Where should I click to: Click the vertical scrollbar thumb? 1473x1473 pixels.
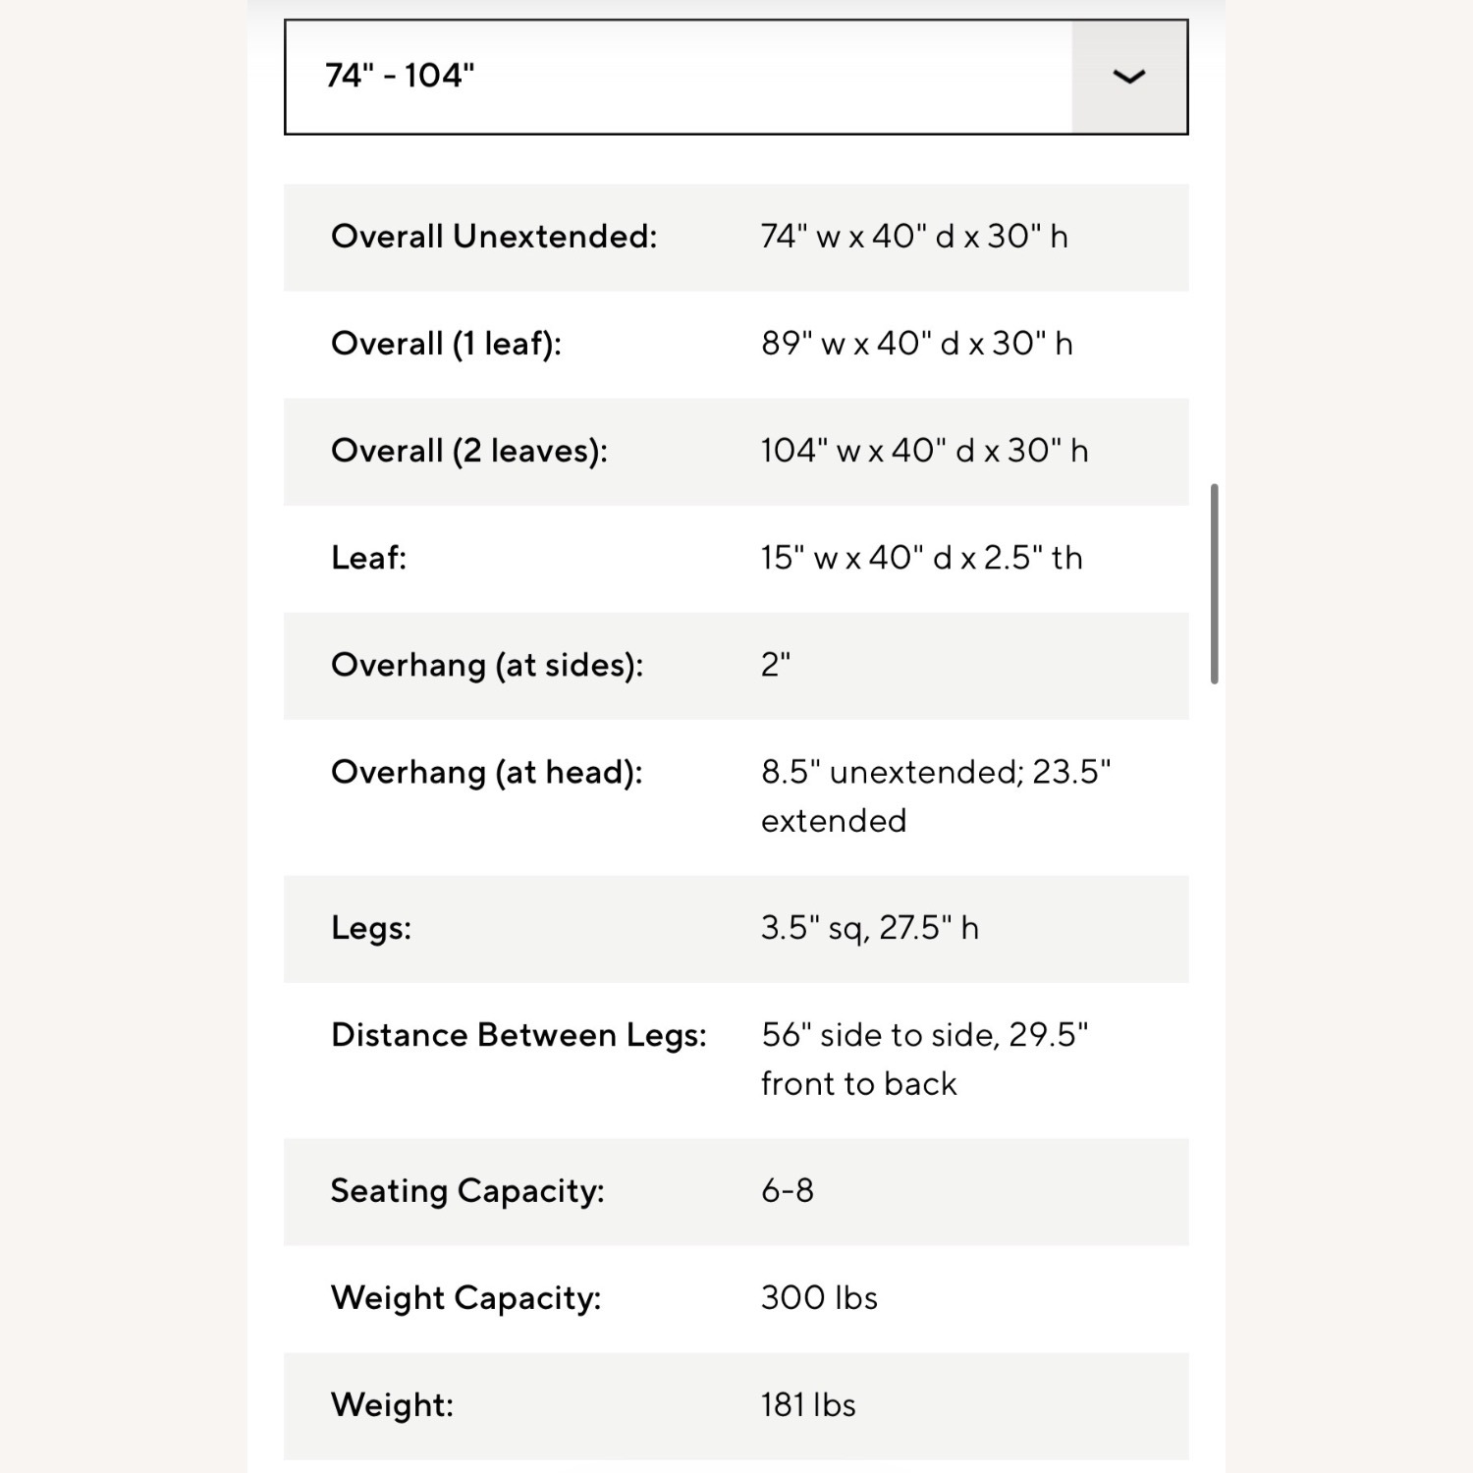click(1215, 583)
